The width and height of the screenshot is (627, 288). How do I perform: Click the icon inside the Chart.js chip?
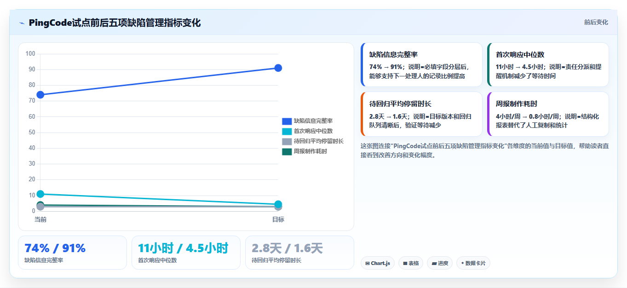[368, 264]
